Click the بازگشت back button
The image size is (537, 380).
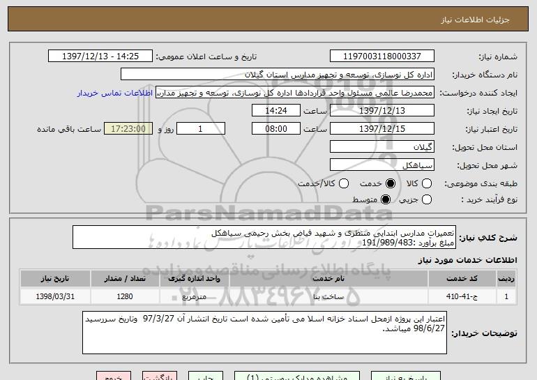point(160,376)
